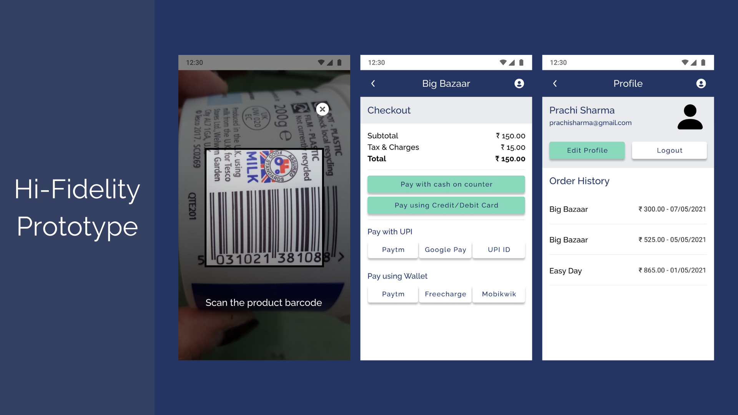Tap Pay with cash on counter button
Image resolution: width=738 pixels, height=415 pixels.
[447, 184]
